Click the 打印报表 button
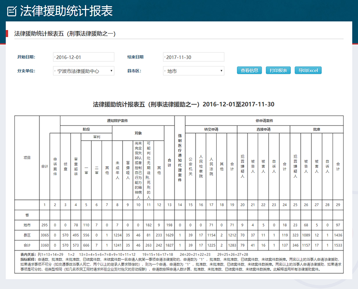The image size is (358, 289). click(x=278, y=70)
